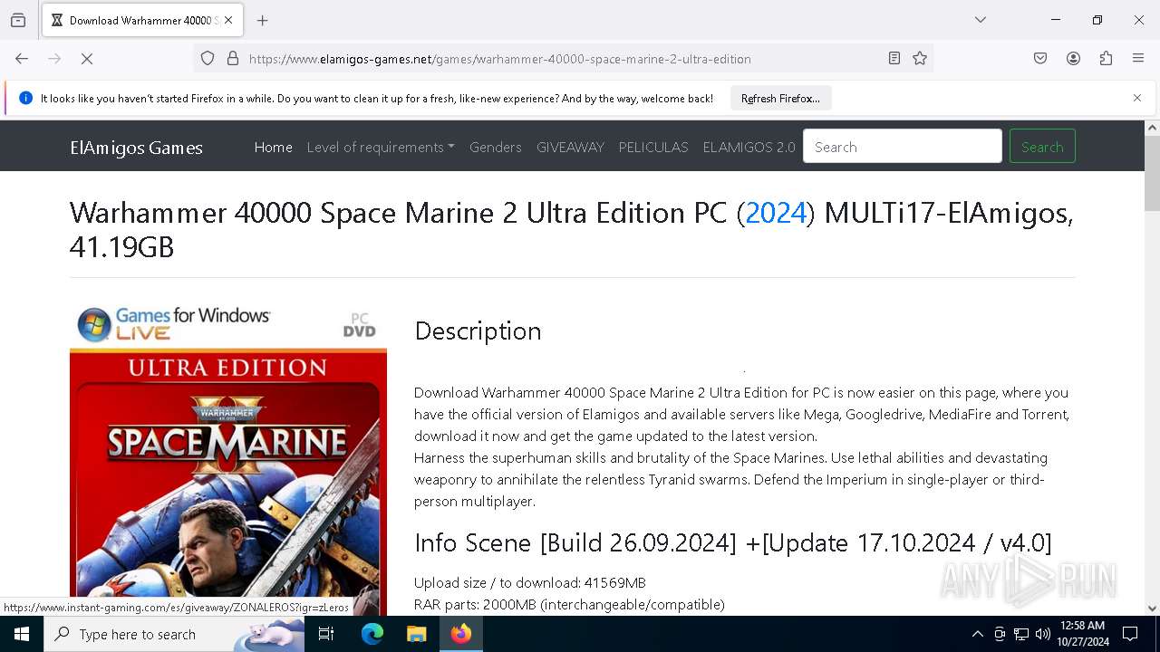Open Firefox account icon
This screenshot has height=652, width=1160.
tap(1073, 59)
